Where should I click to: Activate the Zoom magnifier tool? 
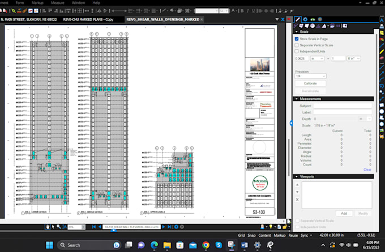tap(59, 227)
